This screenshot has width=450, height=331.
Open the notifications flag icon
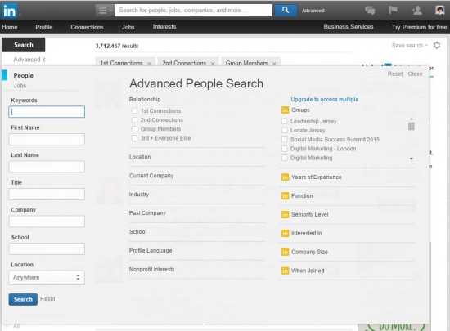pyautogui.click(x=393, y=10)
